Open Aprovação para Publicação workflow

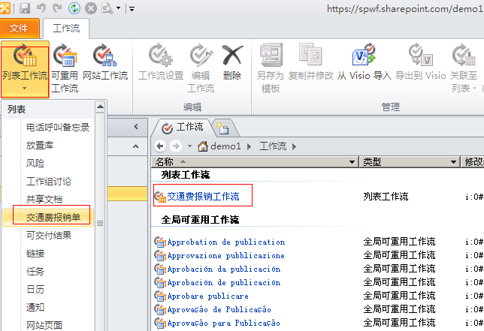click(x=223, y=323)
